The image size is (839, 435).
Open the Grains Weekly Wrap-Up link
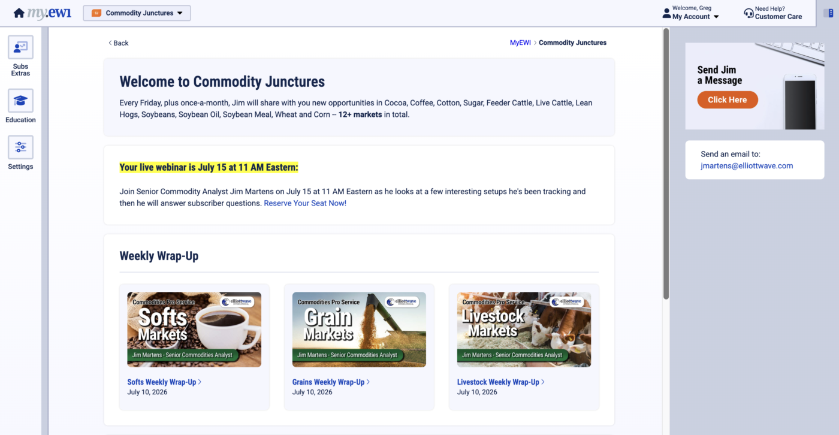331,382
